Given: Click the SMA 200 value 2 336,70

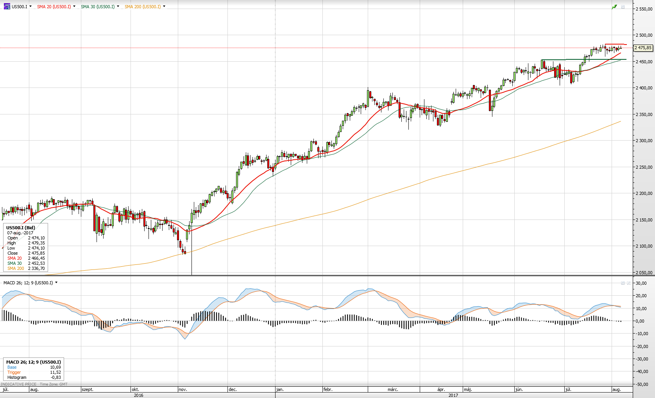Looking at the screenshot, I should click(x=36, y=268).
